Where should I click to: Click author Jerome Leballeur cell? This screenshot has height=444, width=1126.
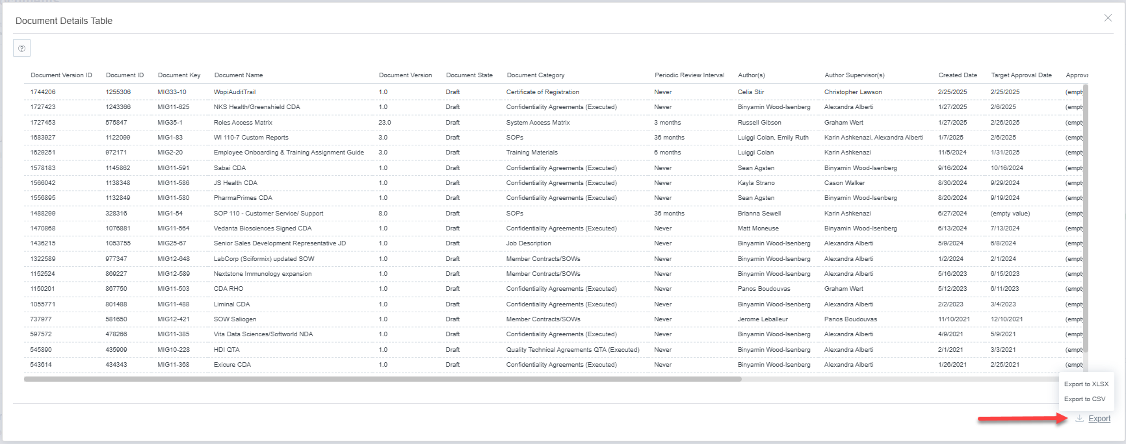coord(763,319)
